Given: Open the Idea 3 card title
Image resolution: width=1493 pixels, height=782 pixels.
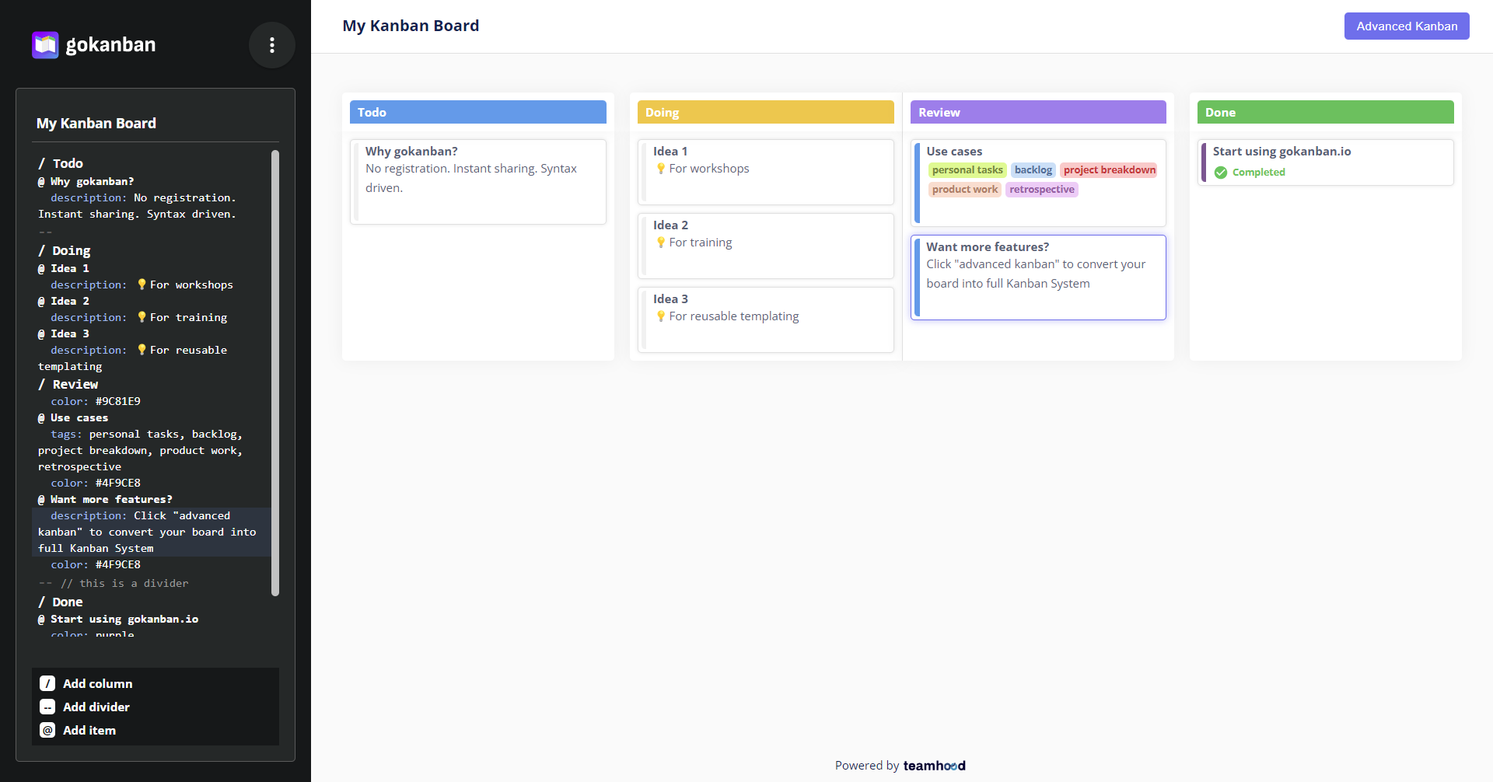Looking at the screenshot, I should (x=670, y=298).
